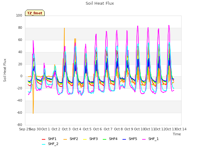
Task: Click the -60 y-axis tick label
Action: coord(19,112)
